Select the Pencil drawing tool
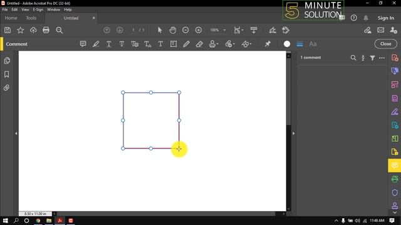The image size is (401, 225). 186,44
